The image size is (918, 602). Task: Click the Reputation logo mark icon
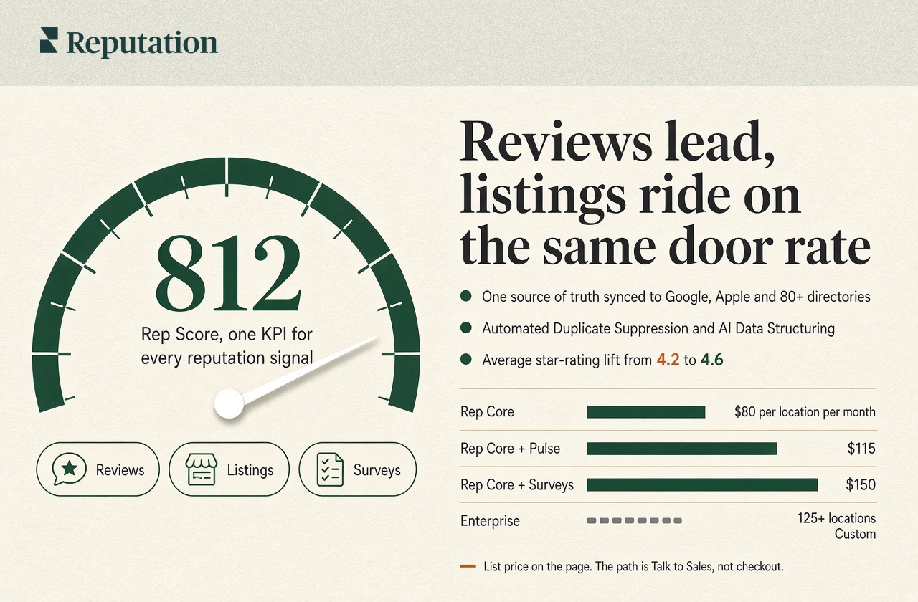[49, 40]
